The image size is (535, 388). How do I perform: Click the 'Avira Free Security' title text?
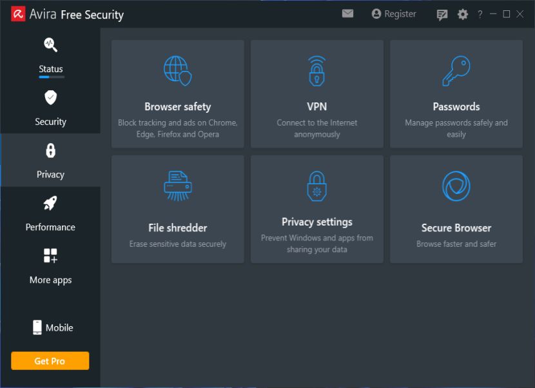77,15
